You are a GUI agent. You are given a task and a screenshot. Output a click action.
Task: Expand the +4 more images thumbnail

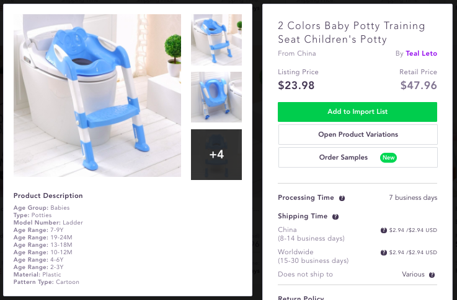point(216,155)
